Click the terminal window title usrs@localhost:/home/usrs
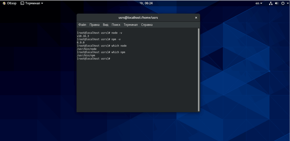Screen dimensions: 290x141 (138, 18)
